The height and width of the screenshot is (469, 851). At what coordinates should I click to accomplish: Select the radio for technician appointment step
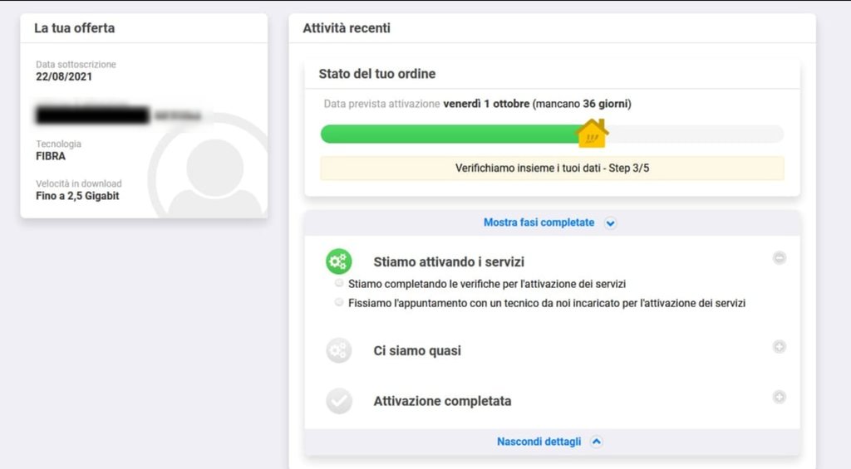[x=339, y=302]
